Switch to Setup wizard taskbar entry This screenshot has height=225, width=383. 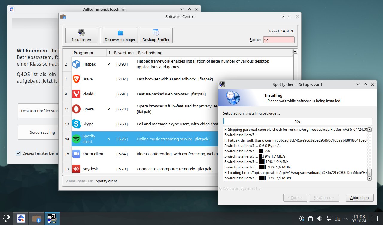pyautogui.click(x=52, y=218)
